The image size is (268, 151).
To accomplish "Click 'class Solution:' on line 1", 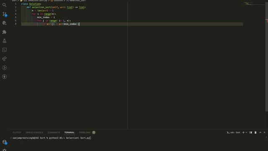I will [31, 4].
